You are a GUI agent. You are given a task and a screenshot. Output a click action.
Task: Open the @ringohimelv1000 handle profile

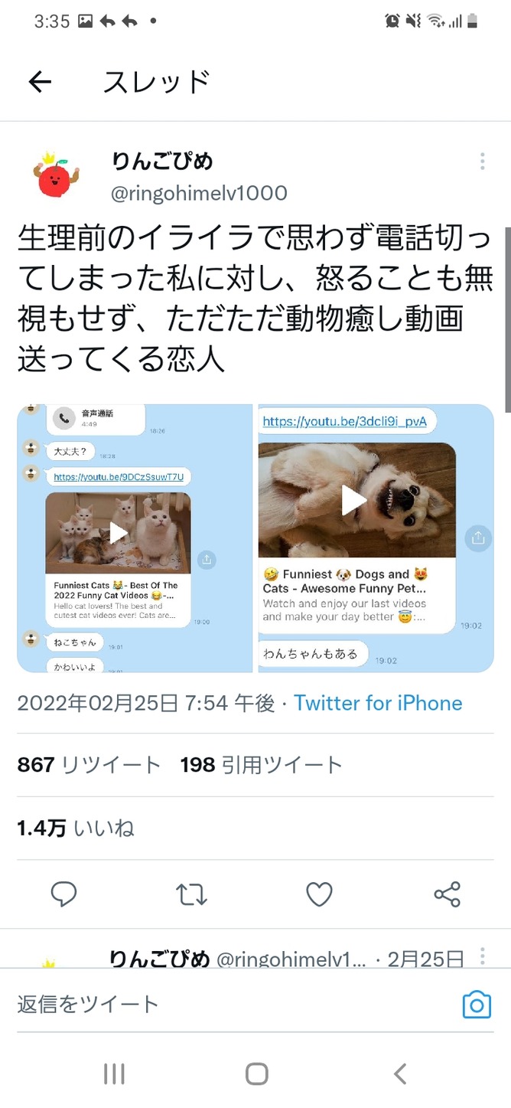coord(200,193)
